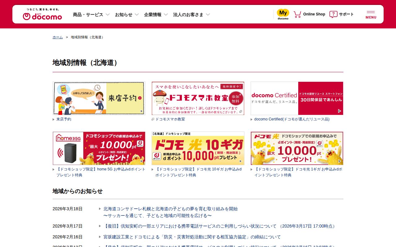The image size is (396, 247).
Task: Click 来店予約 text link
Action: 64,119
